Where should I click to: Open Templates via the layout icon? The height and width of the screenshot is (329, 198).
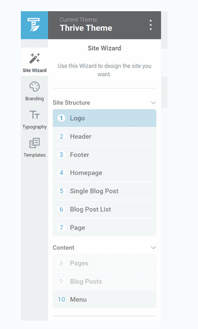click(35, 143)
